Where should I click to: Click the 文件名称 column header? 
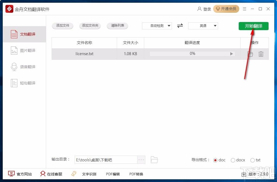(84, 43)
